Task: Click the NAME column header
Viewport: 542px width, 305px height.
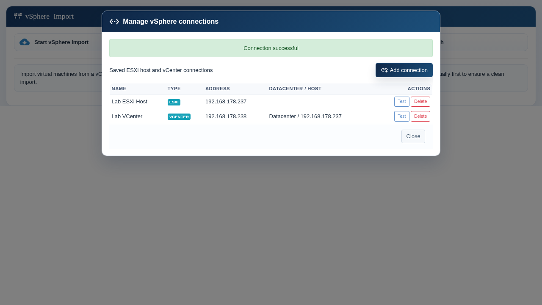Action: [x=119, y=89]
